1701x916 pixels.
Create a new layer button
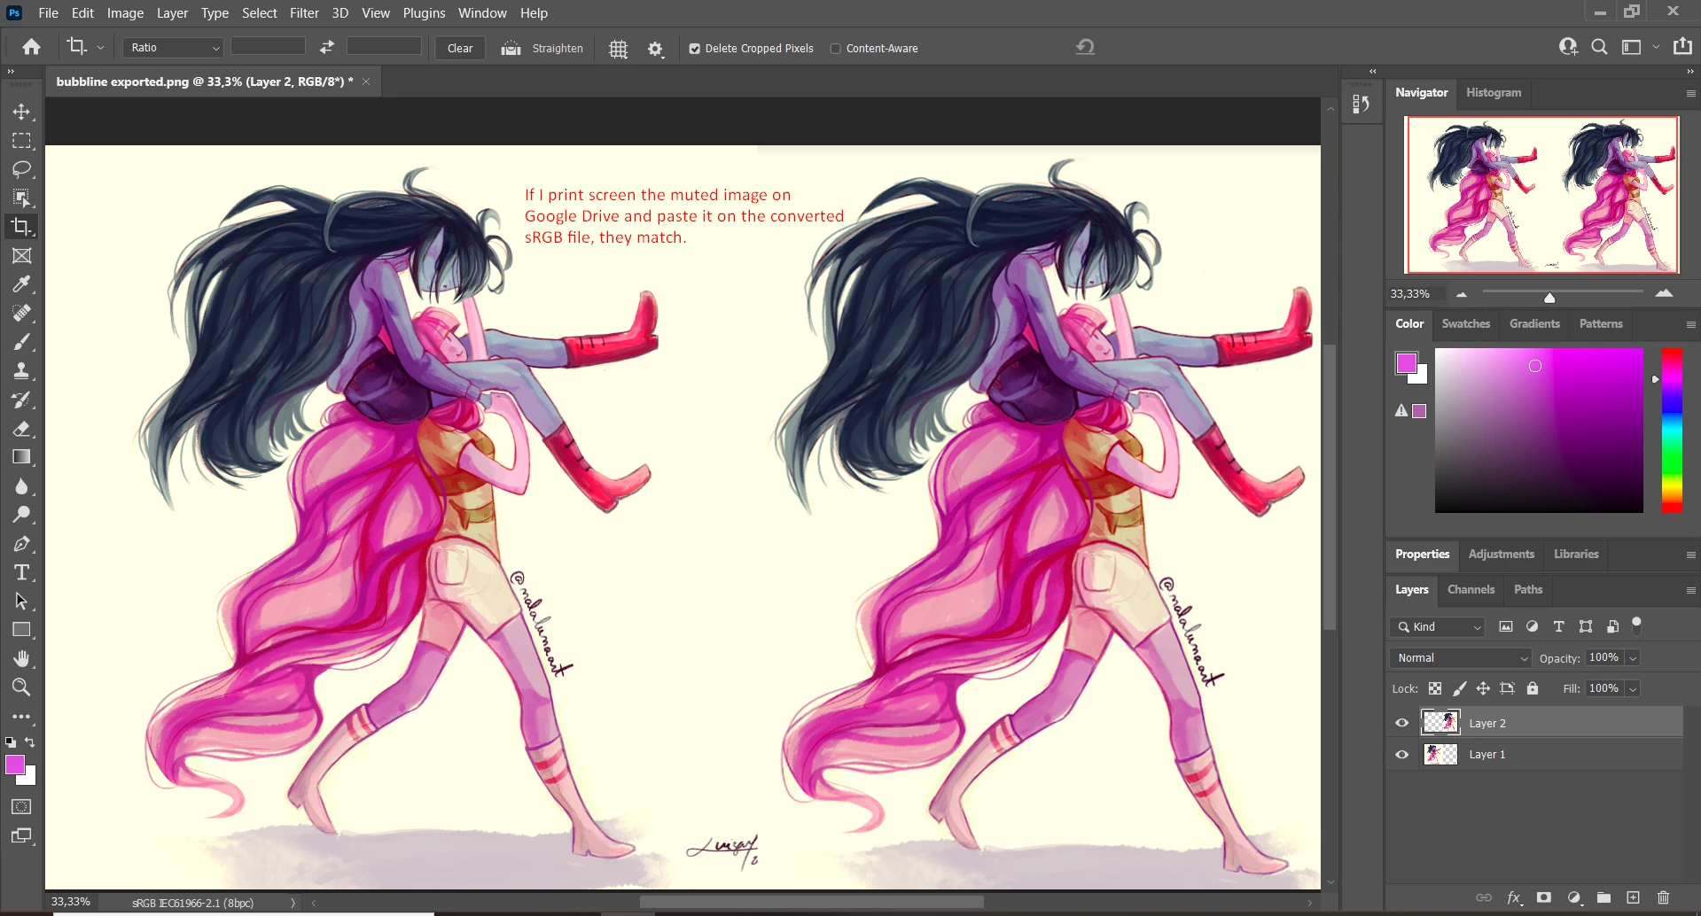click(1634, 897)
